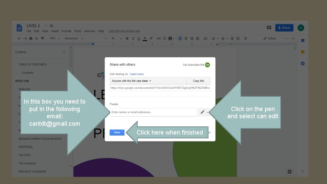Open the Normal text style dropdown

74,39
